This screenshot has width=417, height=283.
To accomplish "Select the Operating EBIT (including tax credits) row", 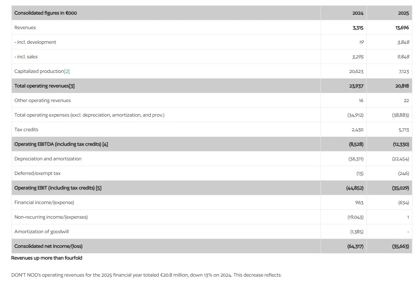I will (x=212, y=188).
